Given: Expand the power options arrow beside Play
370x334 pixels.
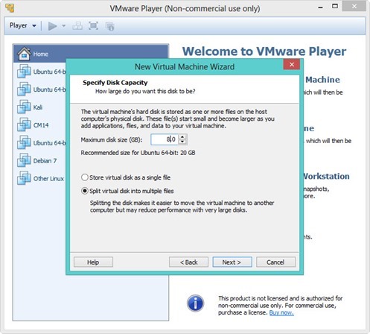Looking at the screenshot, I should (63, 26).
